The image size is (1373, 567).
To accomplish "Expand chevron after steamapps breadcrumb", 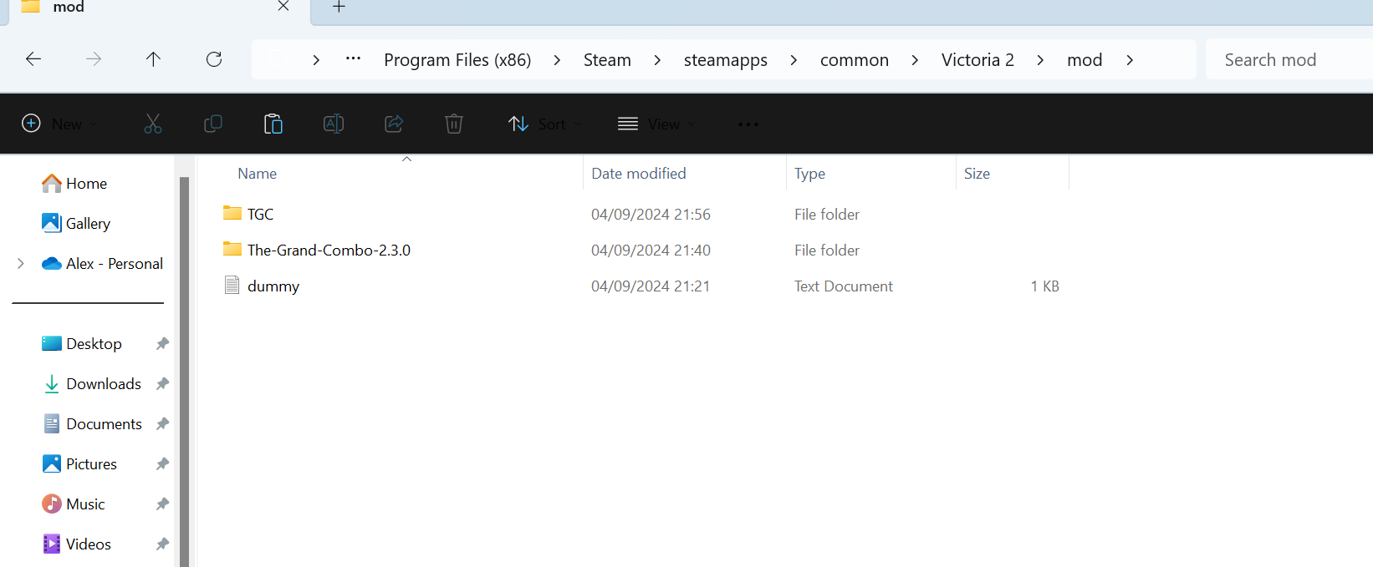I will pyautogui.click(x=794, y=60).
